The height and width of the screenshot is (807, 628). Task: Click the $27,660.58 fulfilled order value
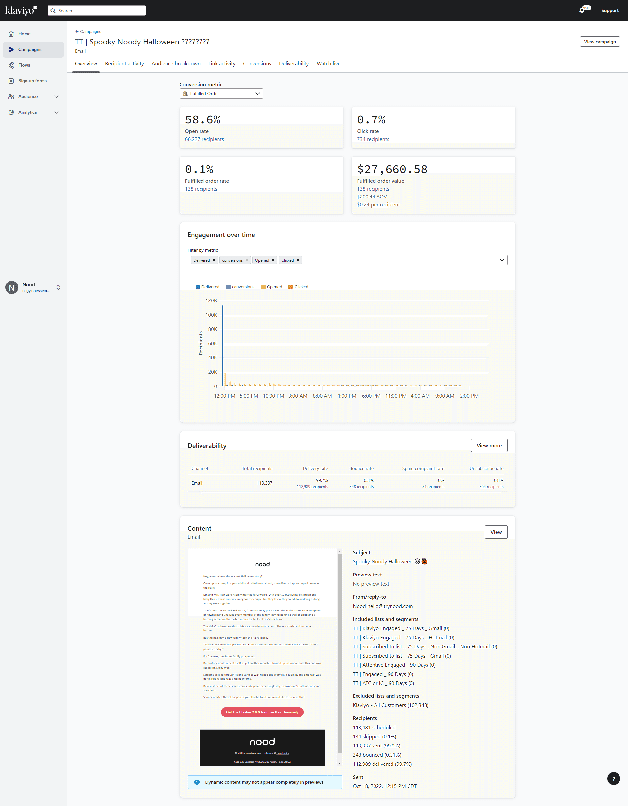point(392,169)
